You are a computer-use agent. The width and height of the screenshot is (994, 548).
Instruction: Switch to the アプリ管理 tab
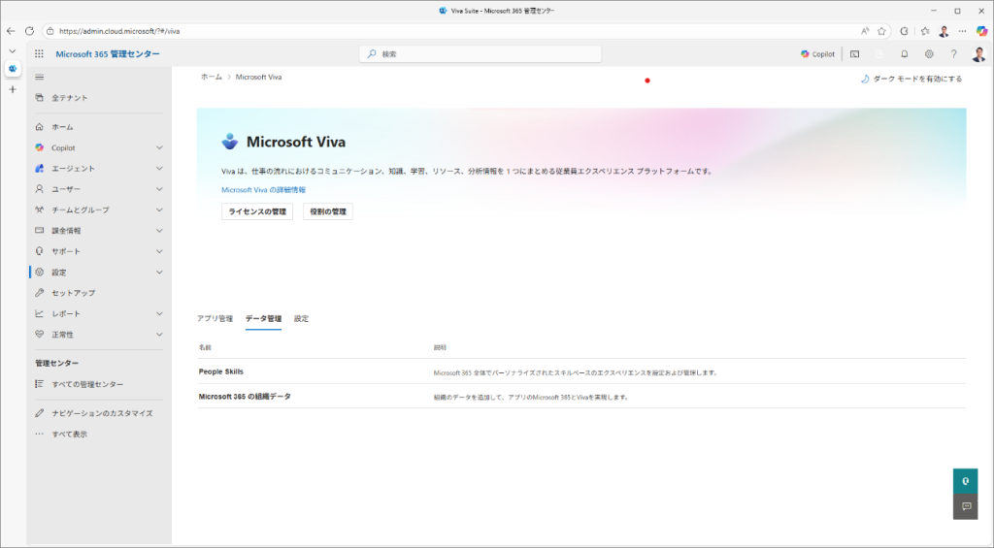point(215,318)
